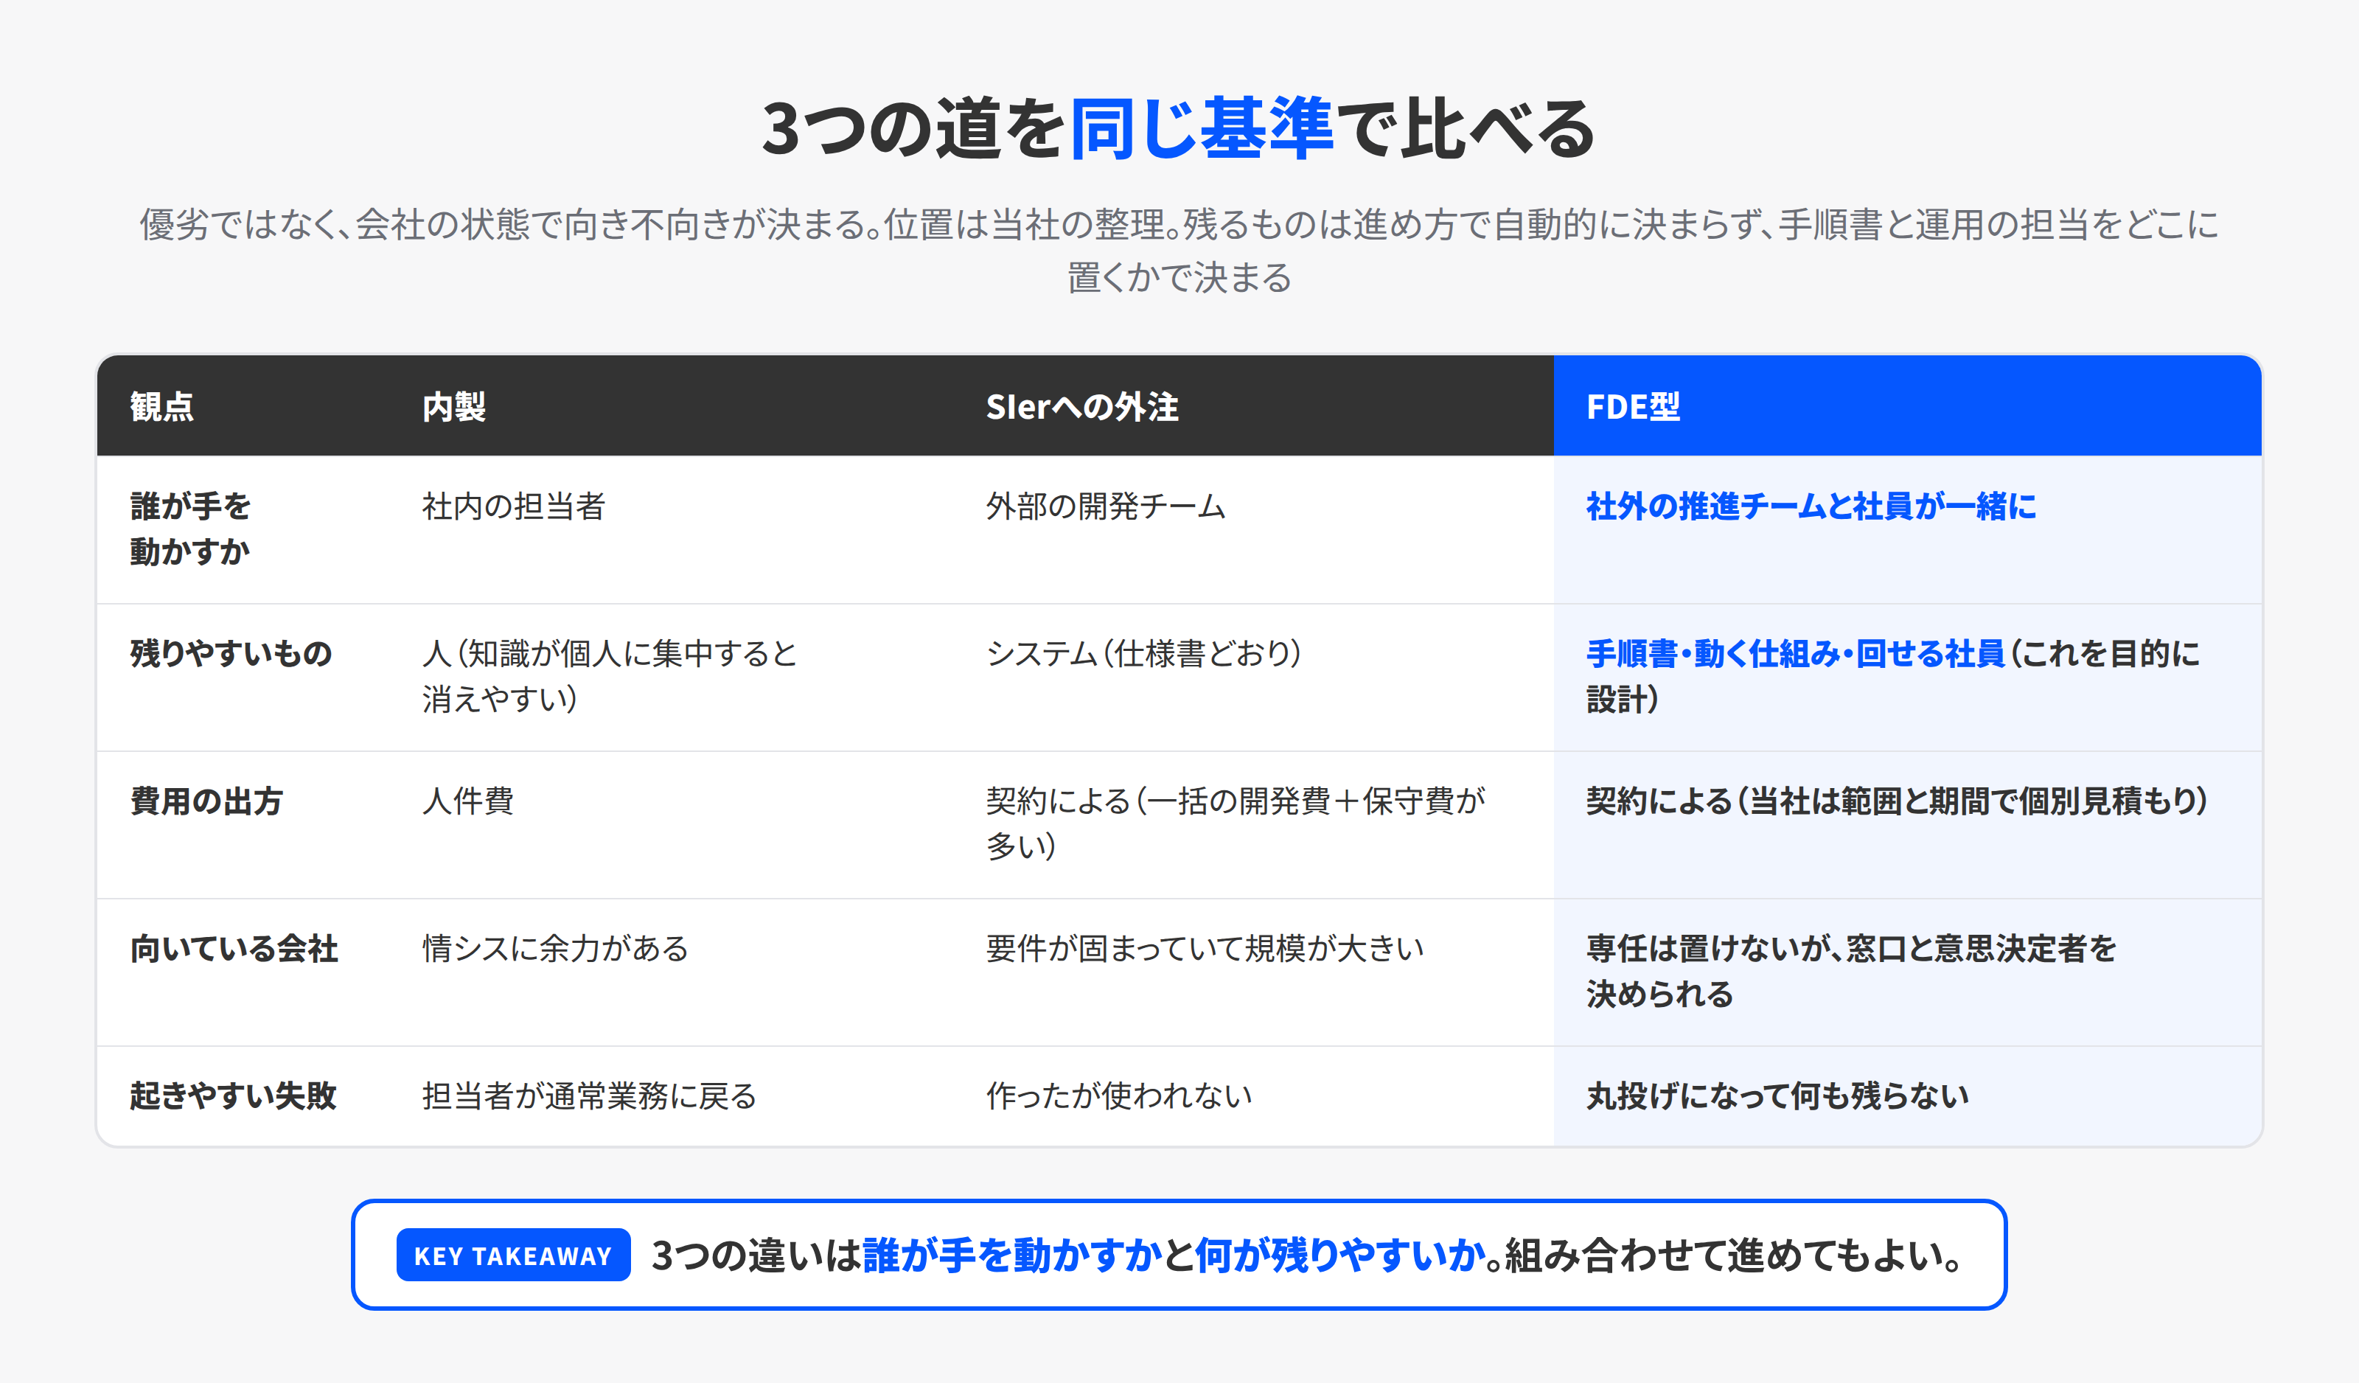Click the KEY TAKEAWAY badge
2359x1383 pixels.
coord(513,1255)
